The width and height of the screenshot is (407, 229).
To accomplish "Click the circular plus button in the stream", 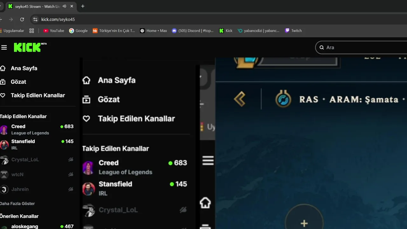I will [x=304, y=223].
